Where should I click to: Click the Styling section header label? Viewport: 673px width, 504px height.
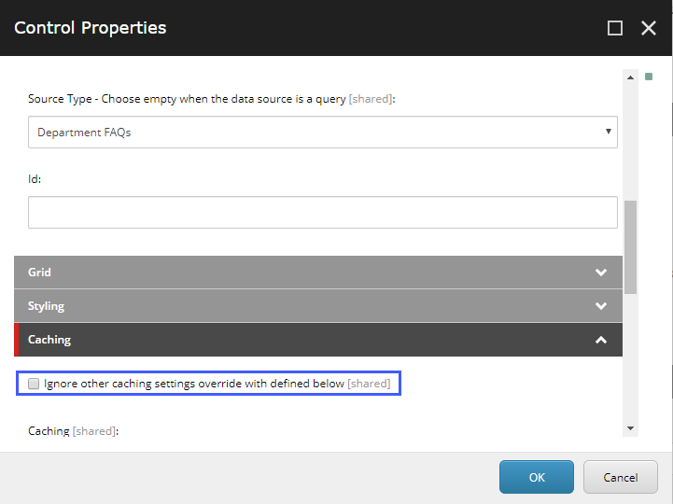pyautogui.click(x=47, y=306)
